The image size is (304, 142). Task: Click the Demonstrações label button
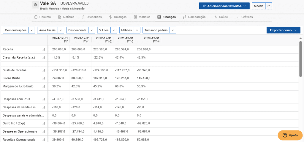(x=16, y=30)
